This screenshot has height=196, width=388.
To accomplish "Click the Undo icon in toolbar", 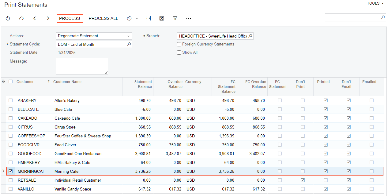I will click(x=21, y=18).
